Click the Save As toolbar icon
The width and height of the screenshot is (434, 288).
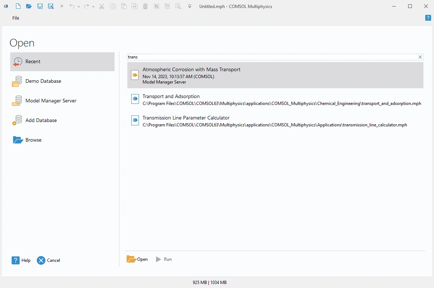click(51, 6)
